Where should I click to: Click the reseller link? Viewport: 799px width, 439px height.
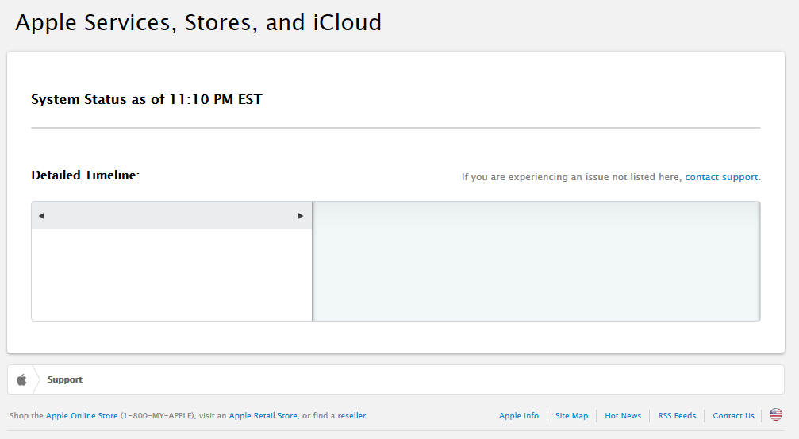351,415
